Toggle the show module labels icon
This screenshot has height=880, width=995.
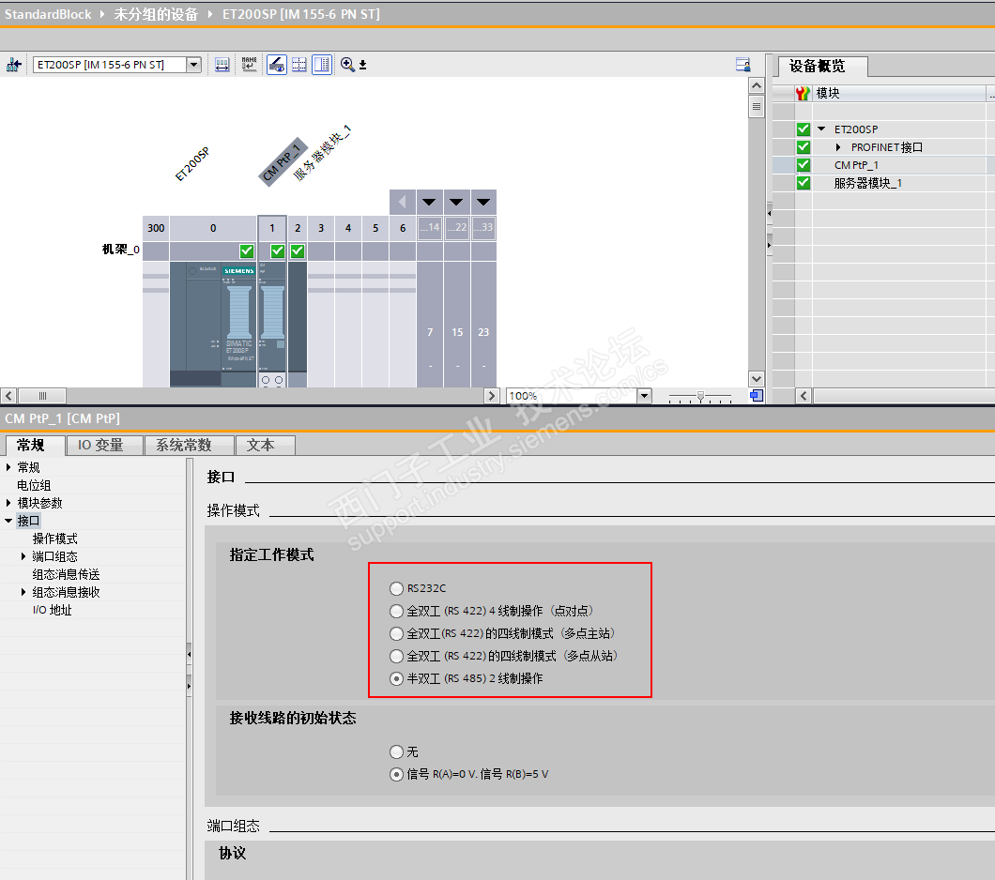(277, 65)
